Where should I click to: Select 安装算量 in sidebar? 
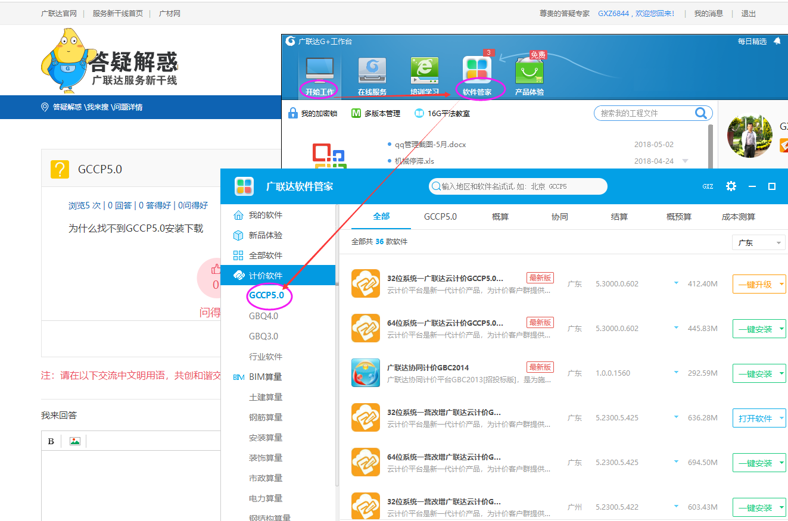(266, 438)
